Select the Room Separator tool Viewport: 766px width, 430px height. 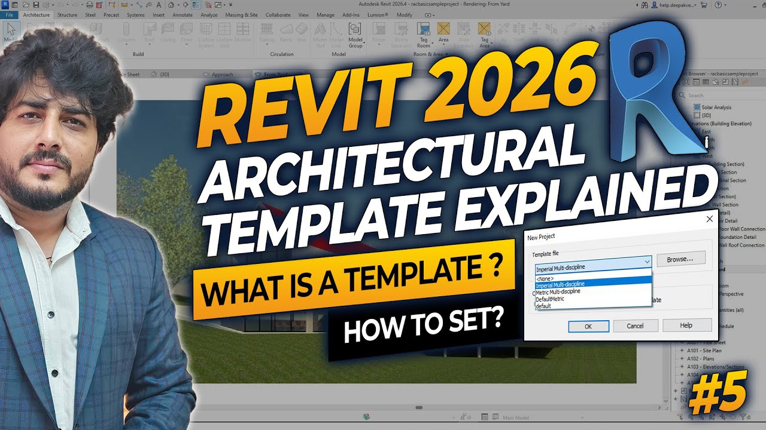coord(401,35)
